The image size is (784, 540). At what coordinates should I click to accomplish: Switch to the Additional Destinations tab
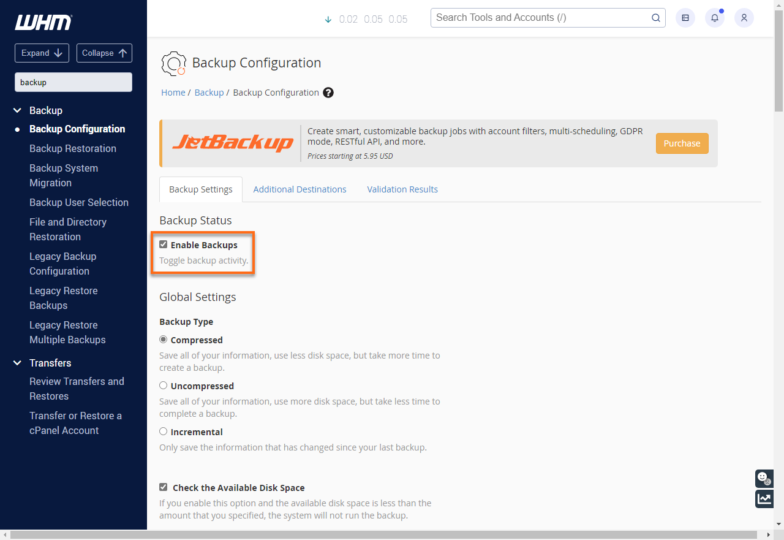point(300,189)
